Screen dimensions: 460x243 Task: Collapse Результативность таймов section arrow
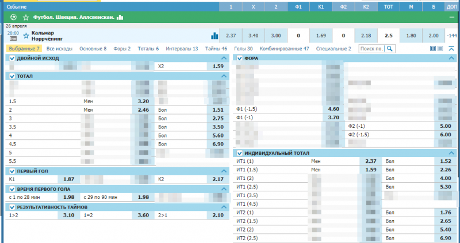tap(224, 206)
